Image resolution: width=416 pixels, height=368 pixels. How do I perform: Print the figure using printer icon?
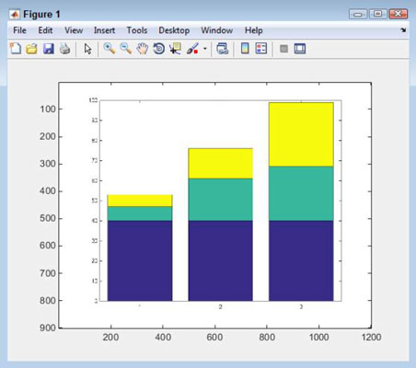pyautogui.click(x=64, y=49)
